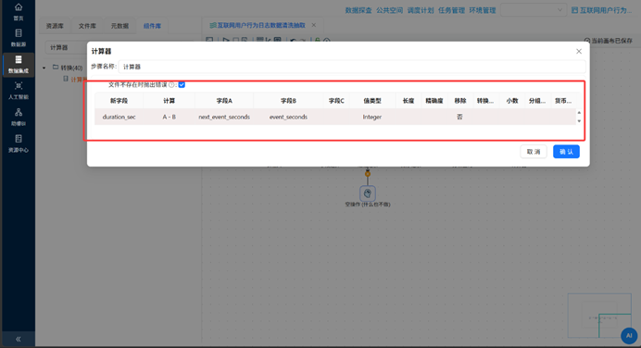Uncheck the 文件不存在时抛出错误 checkbox
The image size is (641, 348).
[182, 85]
